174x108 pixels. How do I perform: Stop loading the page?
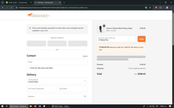pos(11,8)
